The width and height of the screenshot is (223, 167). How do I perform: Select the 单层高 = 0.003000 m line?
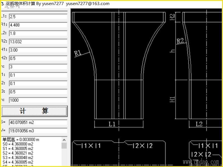(21, 140)
